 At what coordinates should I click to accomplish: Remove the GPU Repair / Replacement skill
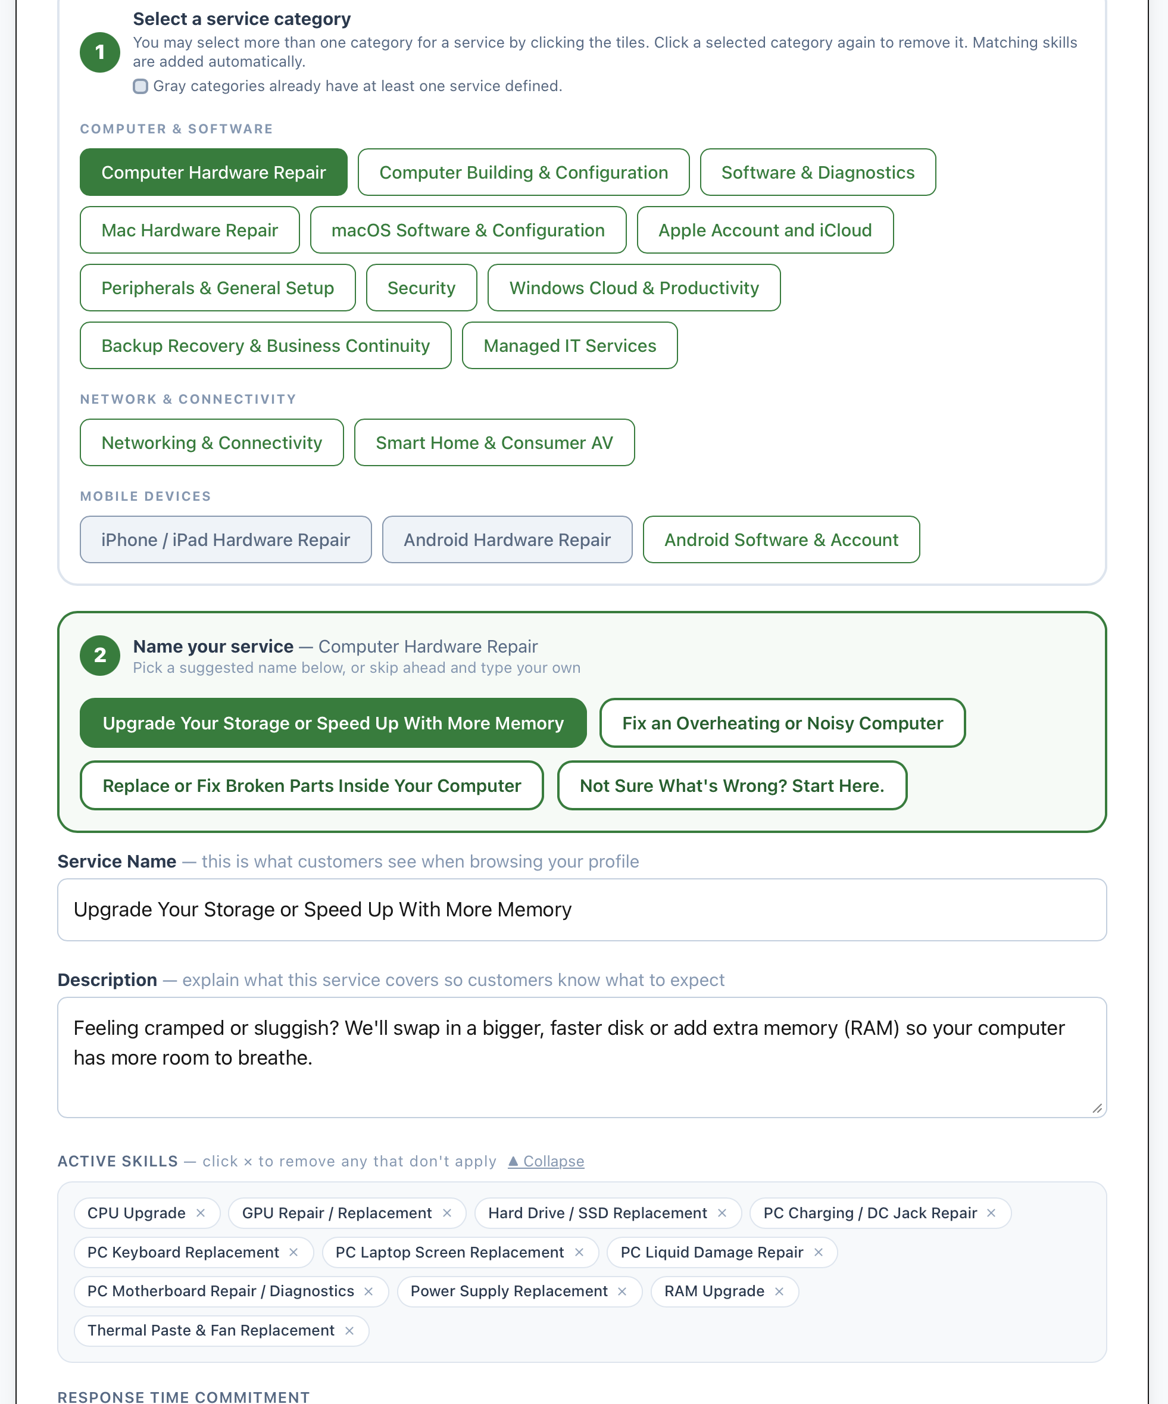pos(447,1213)
